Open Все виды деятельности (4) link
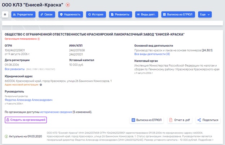 [x=152, y=54]
